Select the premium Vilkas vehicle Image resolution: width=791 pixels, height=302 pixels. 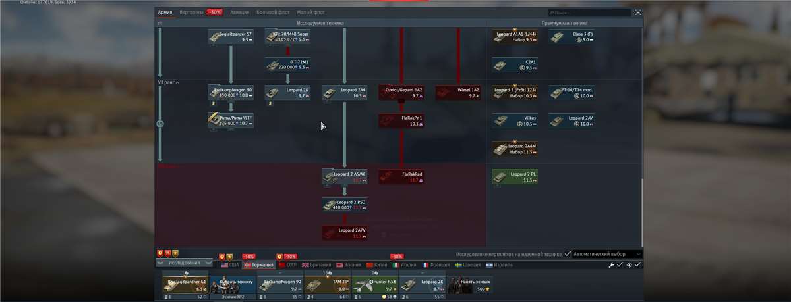click(515, 120)
